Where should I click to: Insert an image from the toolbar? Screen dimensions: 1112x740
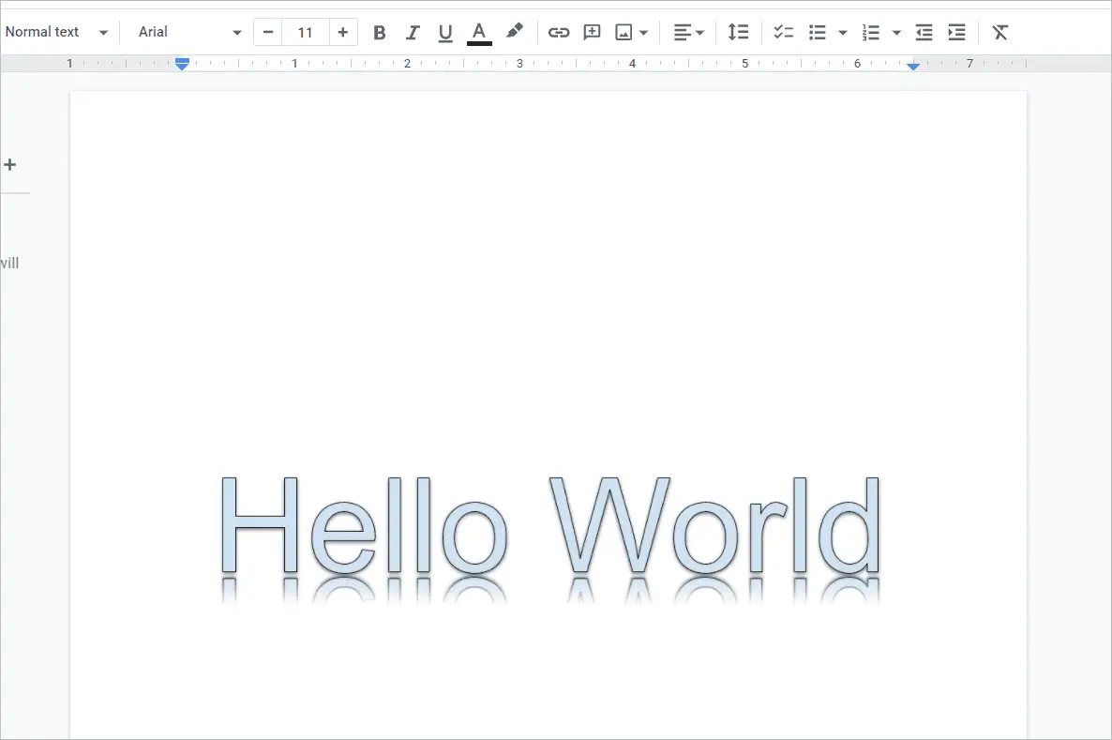click(x=624, y=32)
